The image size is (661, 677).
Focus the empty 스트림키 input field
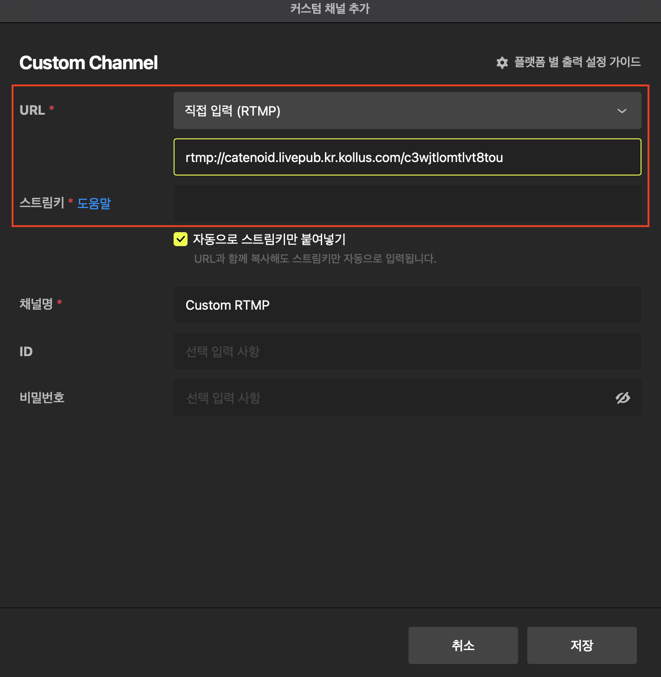coord(407,203)
